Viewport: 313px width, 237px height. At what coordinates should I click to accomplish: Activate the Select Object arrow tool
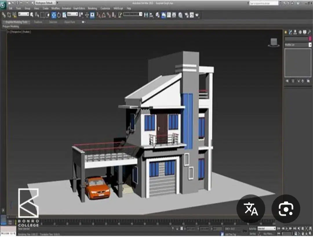tap(37, 15)
